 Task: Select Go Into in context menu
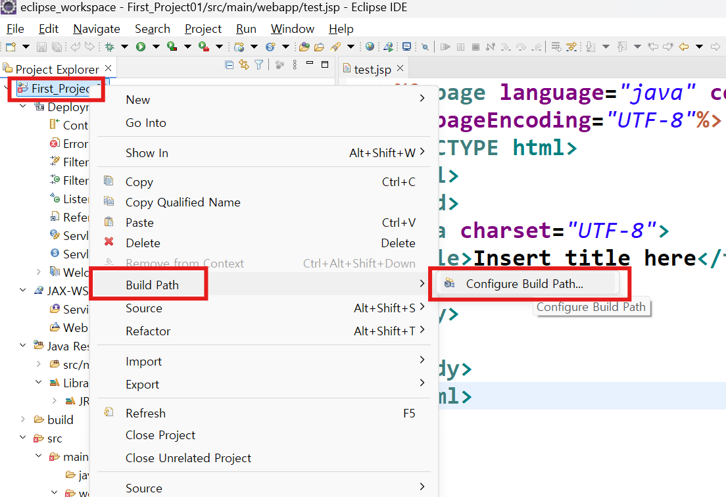click(x=264, y=123)
